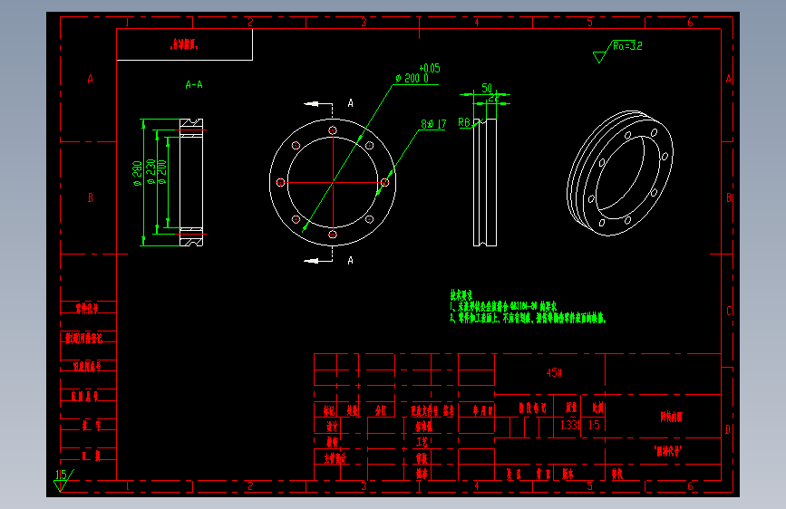Select the 8ø17 hole callout
The height and width of the screenshot is (509, 786).
[x=433, y=124]
